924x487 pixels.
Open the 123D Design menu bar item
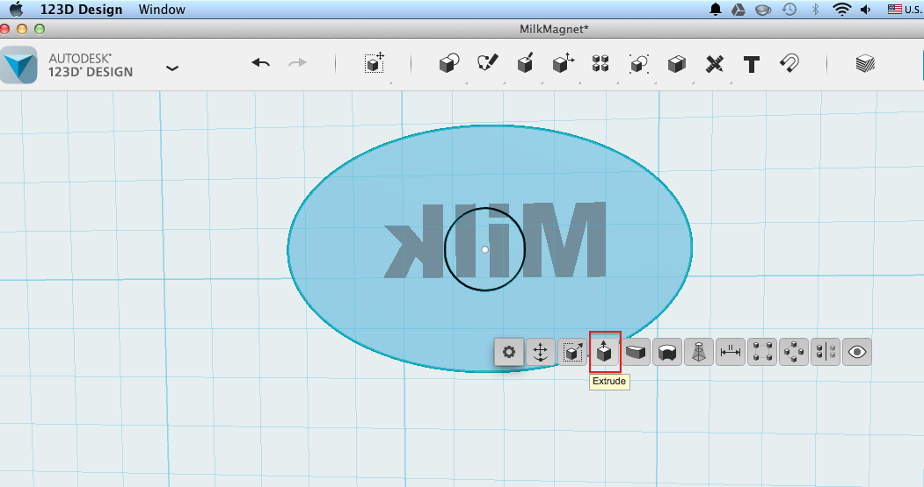click(x=81, y=10)
